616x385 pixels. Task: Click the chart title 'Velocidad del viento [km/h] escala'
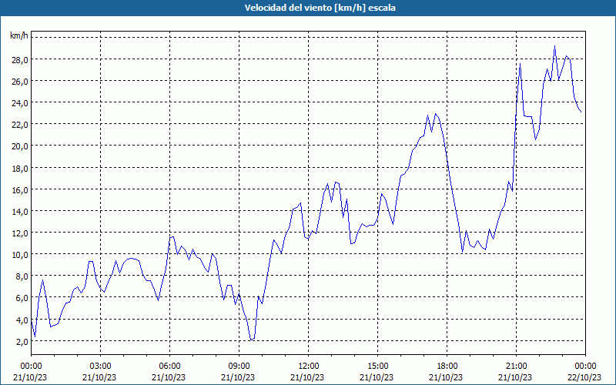coord(320,8)
